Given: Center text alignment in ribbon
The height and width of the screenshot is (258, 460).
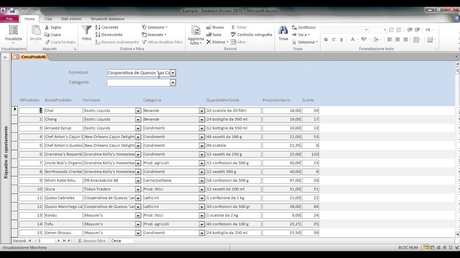Looking at the screenshot, I should click(x=397, y=40).
